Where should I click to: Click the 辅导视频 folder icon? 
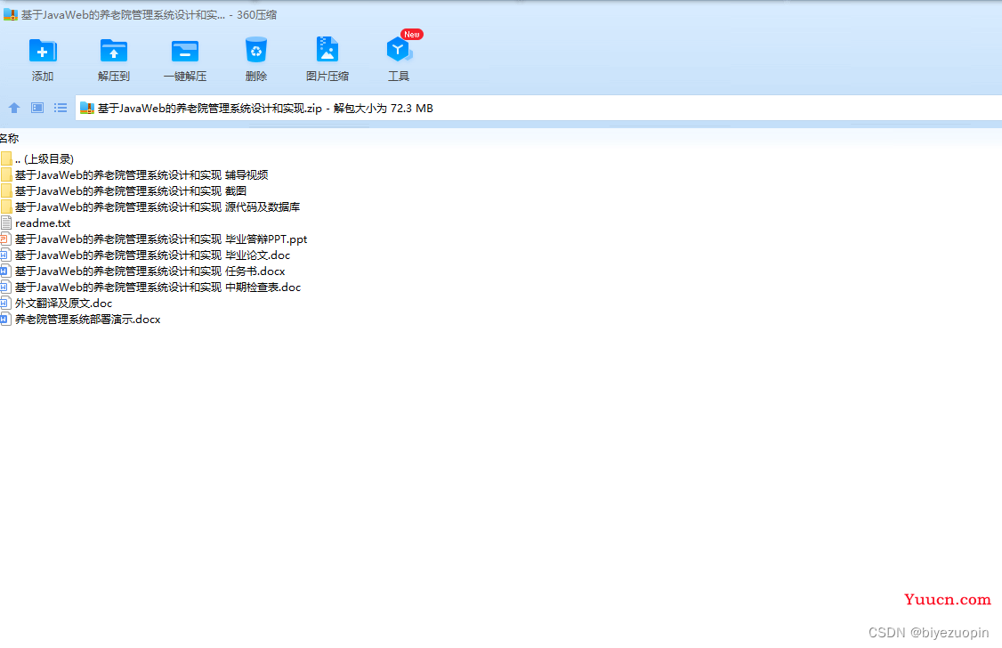click(x=6, y=174)
